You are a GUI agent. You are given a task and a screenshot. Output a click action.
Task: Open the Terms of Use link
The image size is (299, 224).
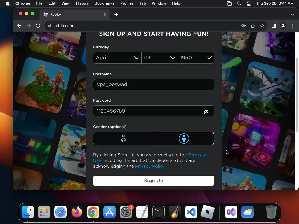[x=197, y=155]
